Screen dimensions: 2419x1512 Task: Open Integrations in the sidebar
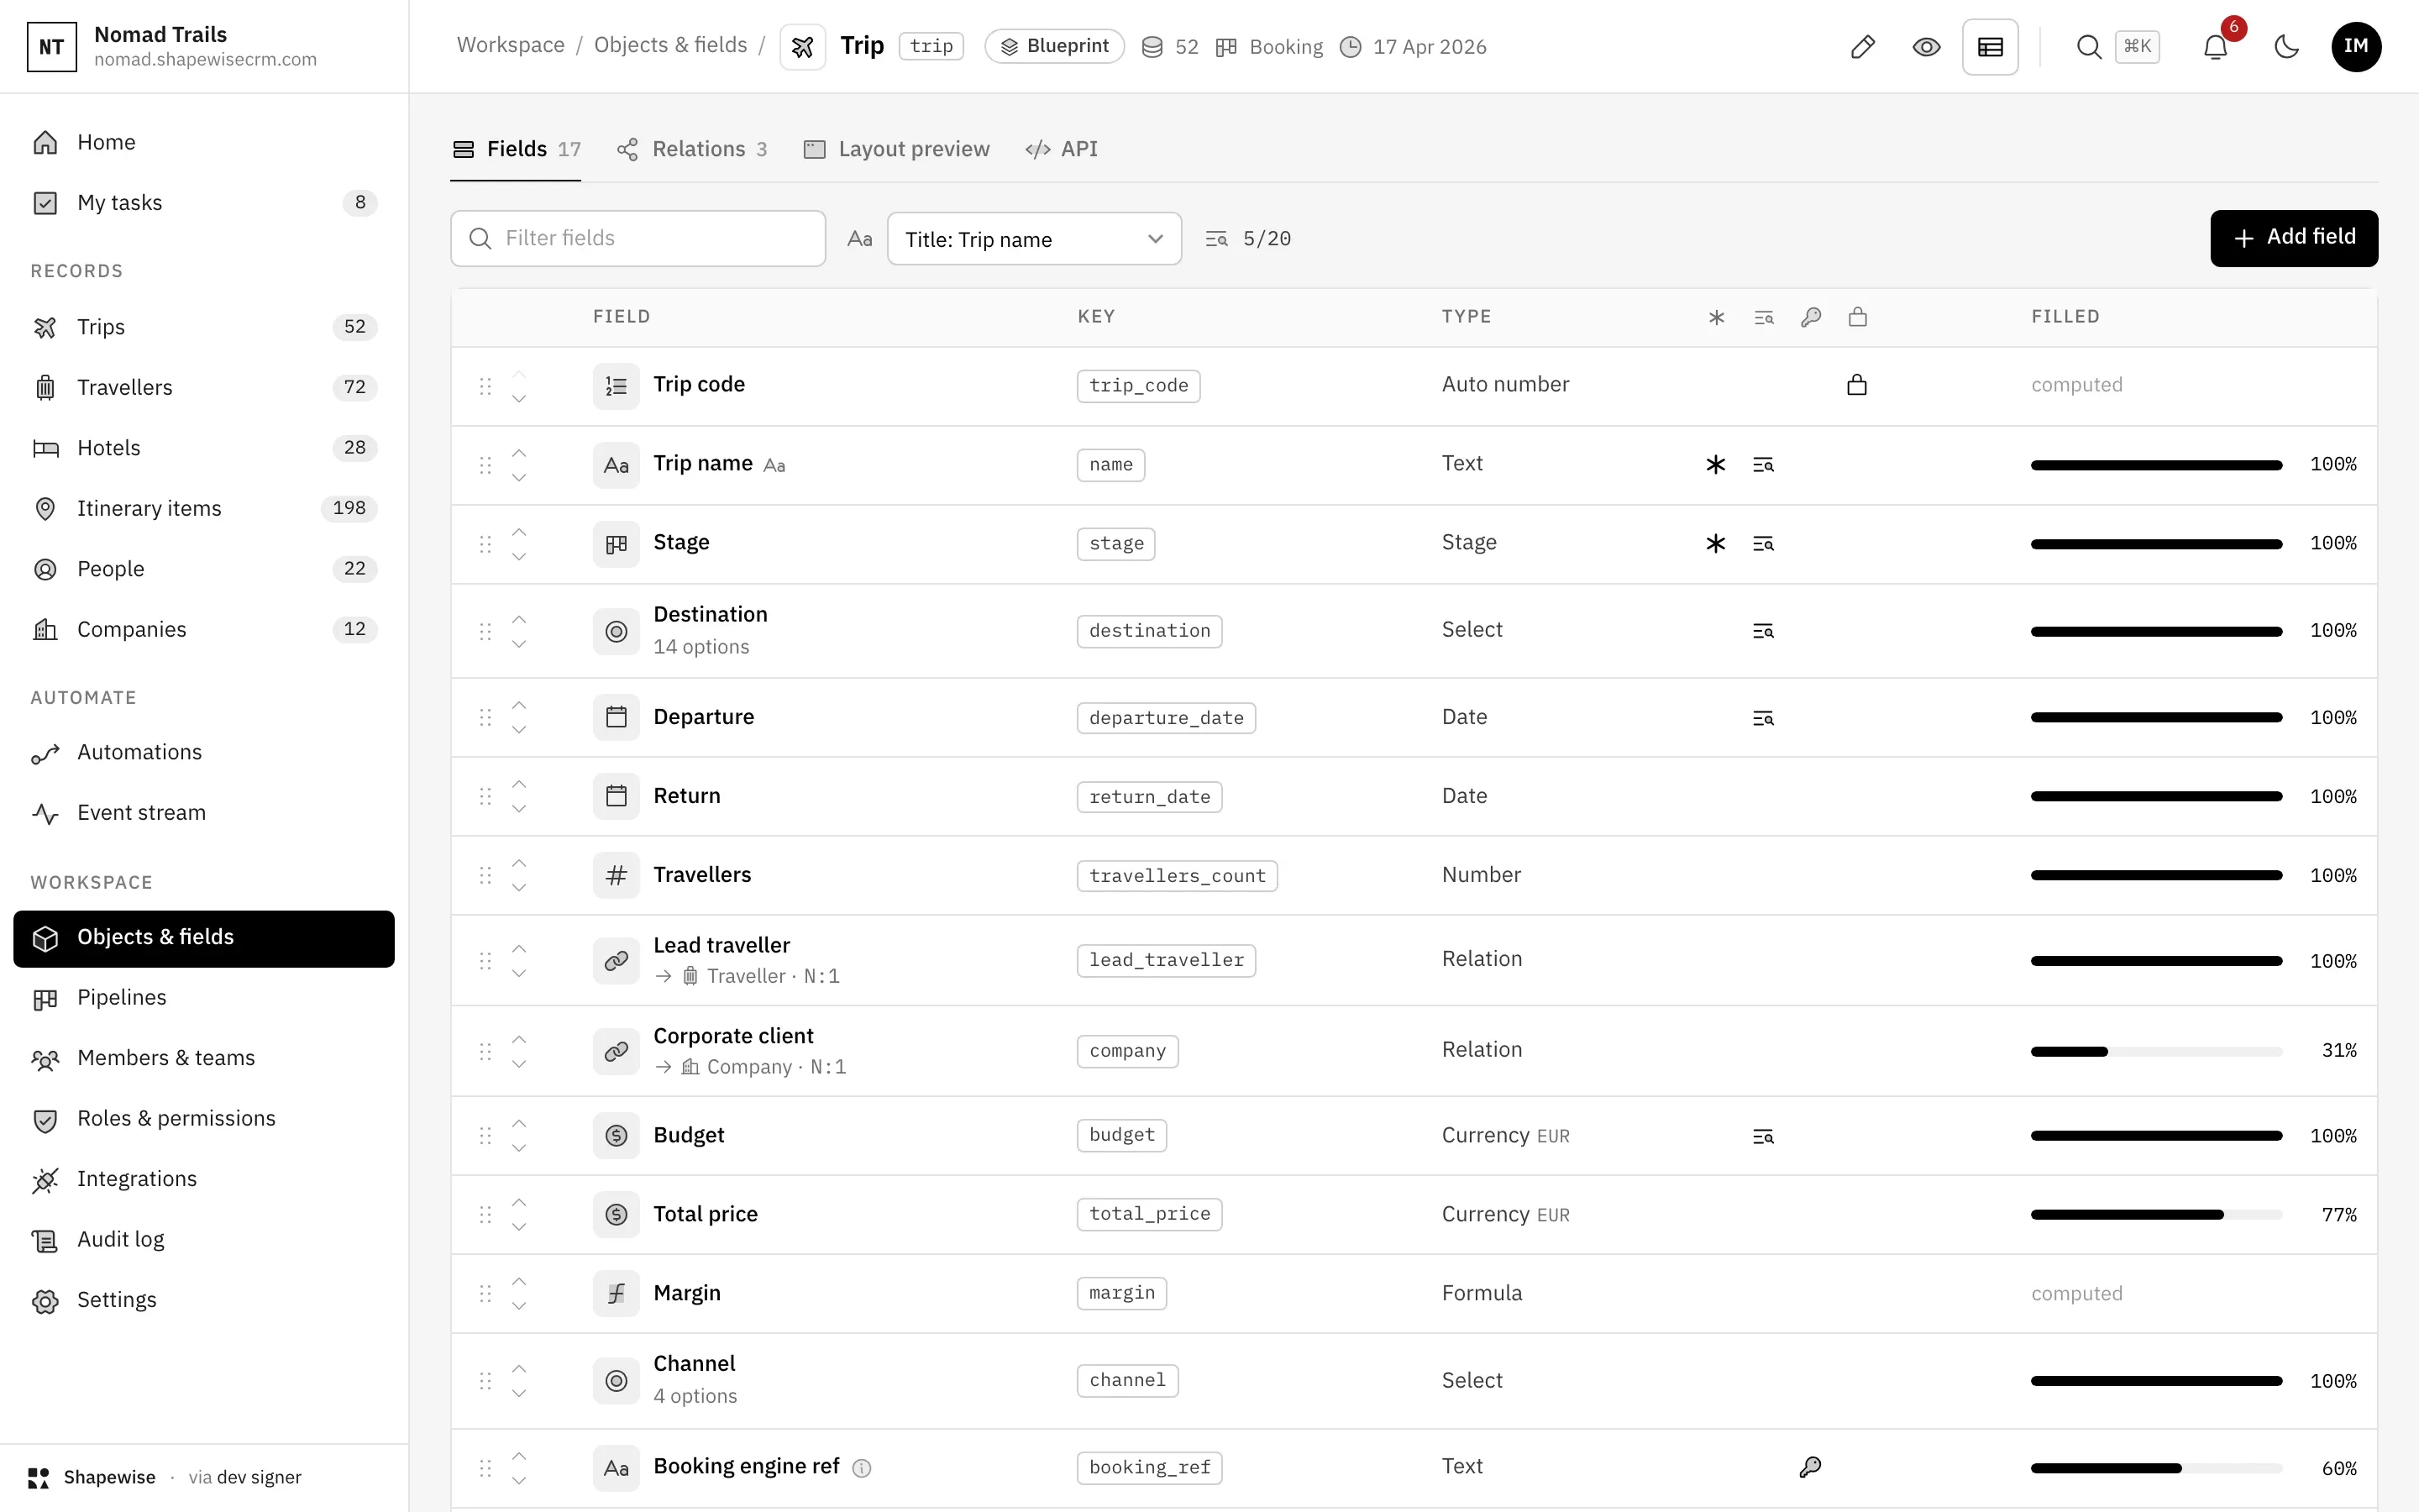coord(204,1179)
